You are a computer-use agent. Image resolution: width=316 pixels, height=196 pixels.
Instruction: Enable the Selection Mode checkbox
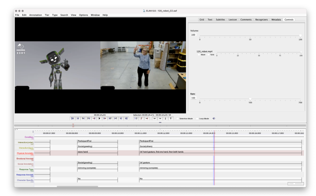178,119
